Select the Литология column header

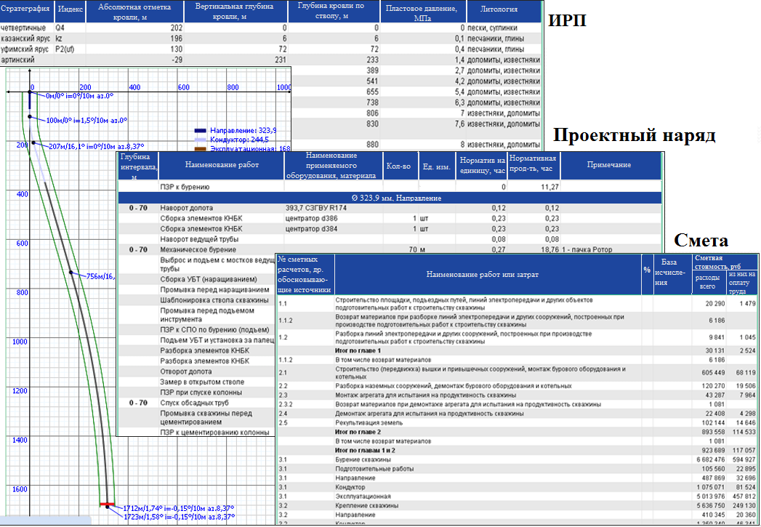pyautogui.click(x=503, y=11)
